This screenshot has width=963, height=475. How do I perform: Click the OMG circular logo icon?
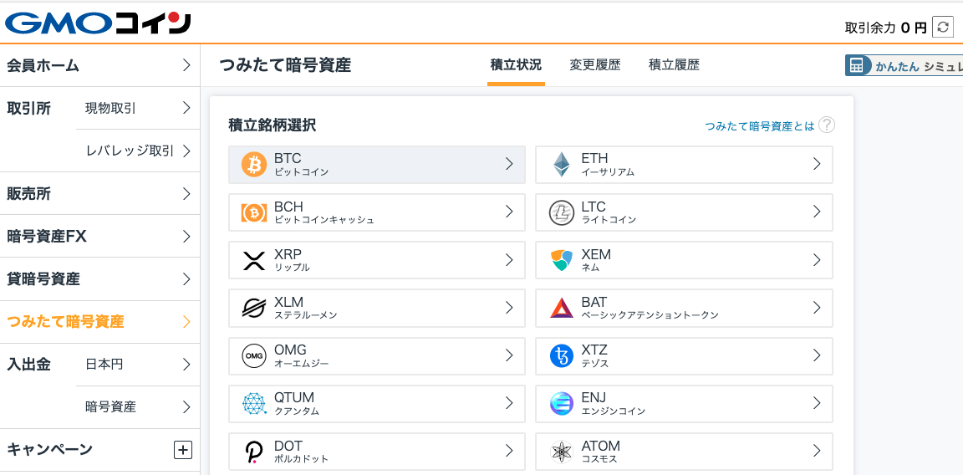point(253,355)
